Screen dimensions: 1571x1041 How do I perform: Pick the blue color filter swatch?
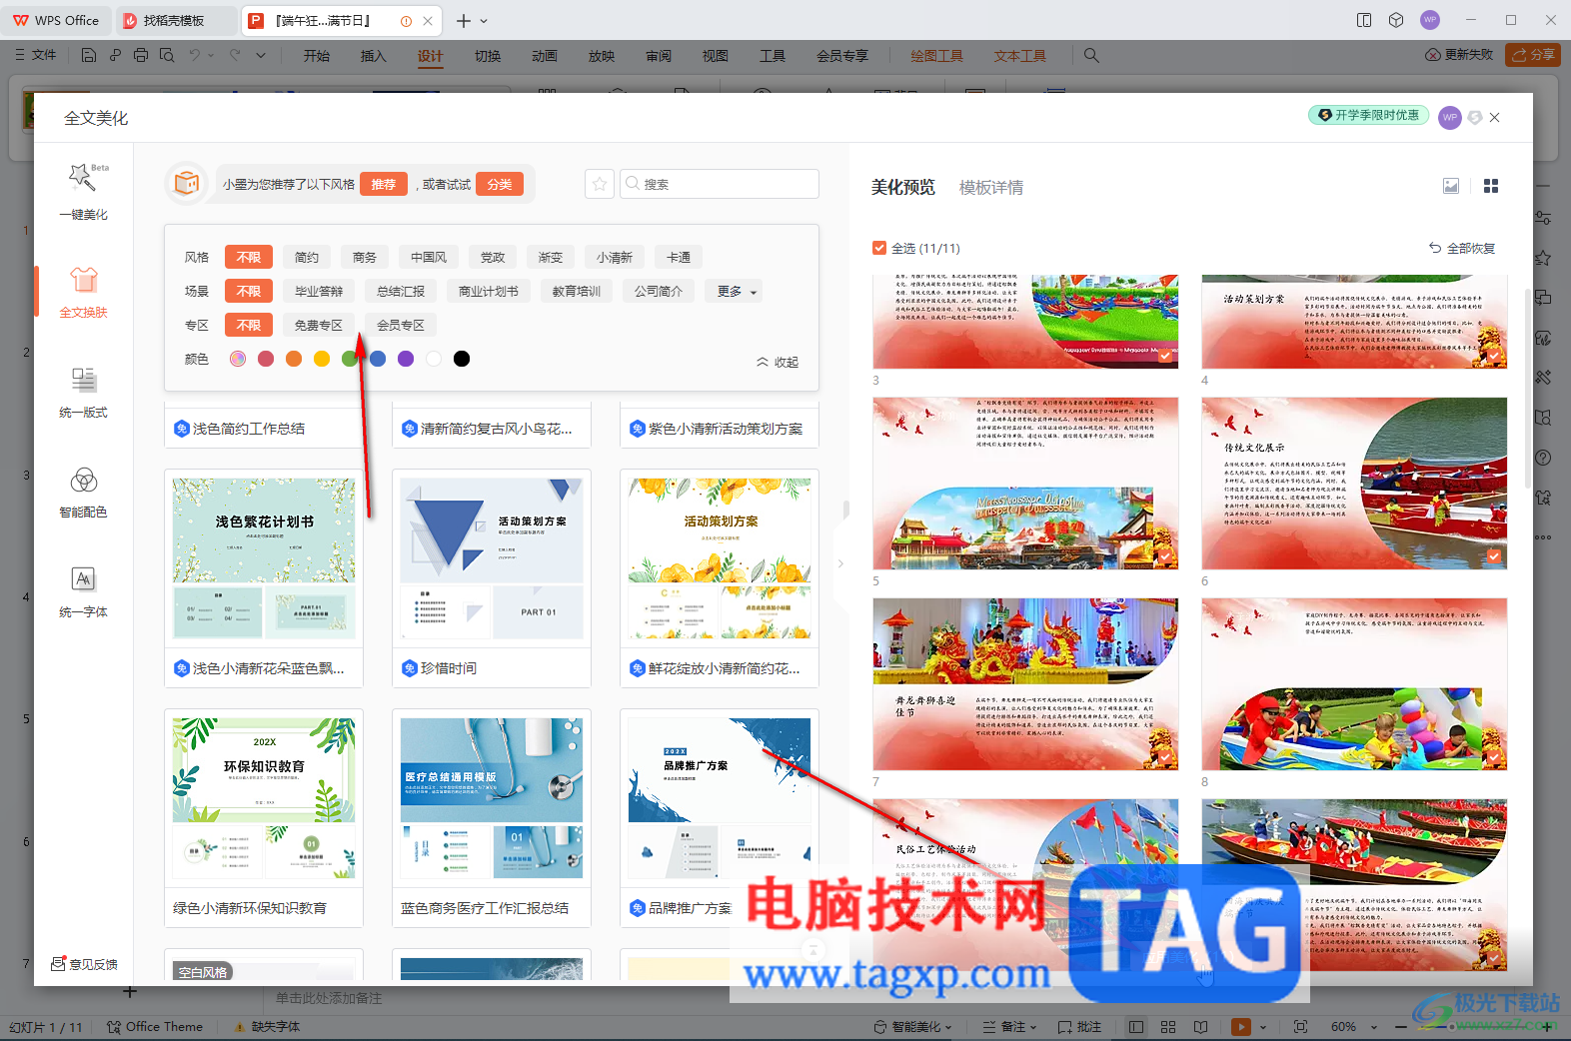tap(378, 359)
